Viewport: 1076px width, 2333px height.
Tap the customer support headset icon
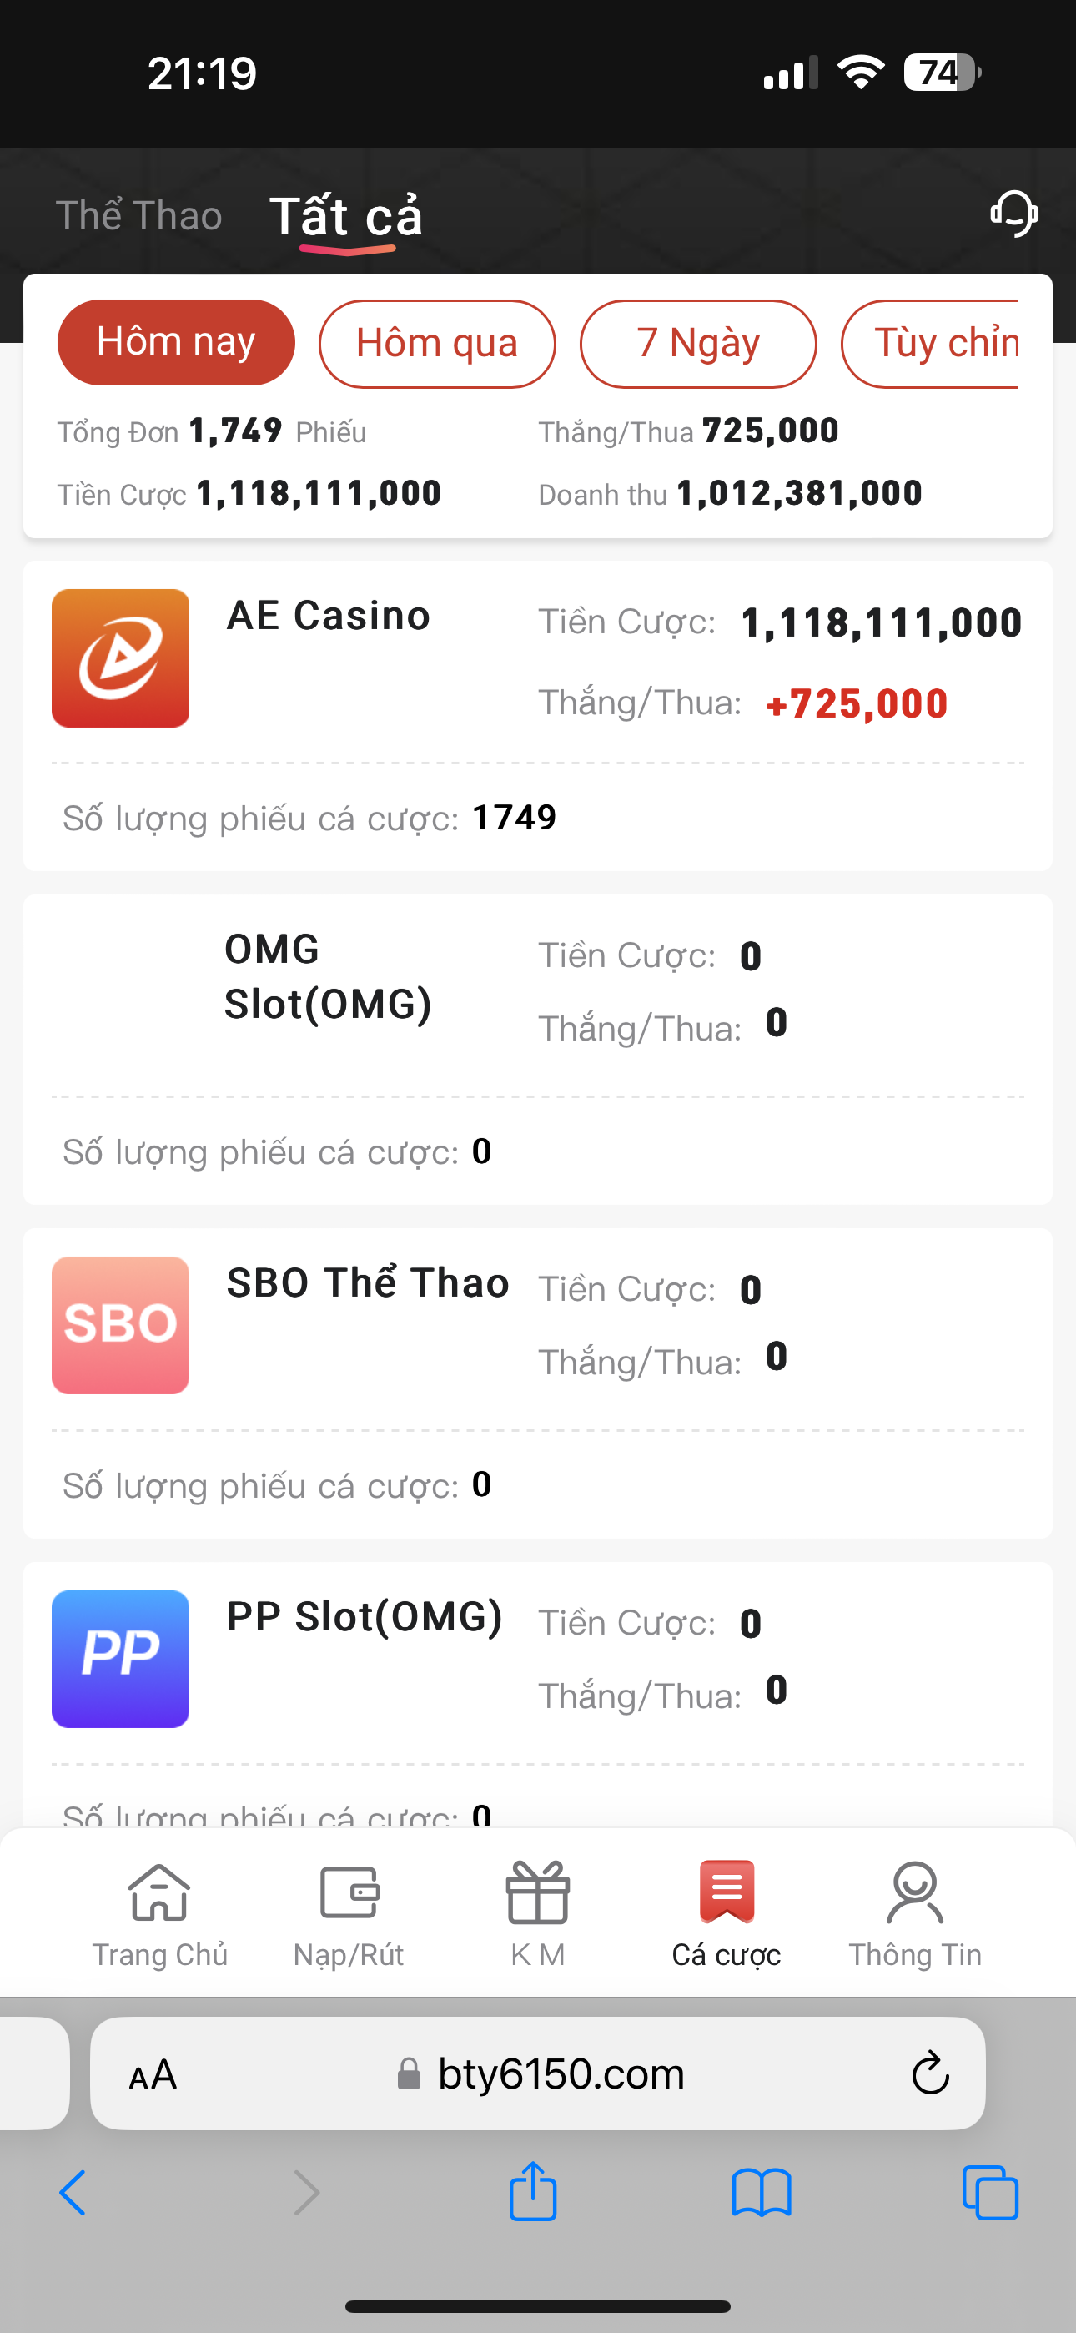tap(1013, 214)
